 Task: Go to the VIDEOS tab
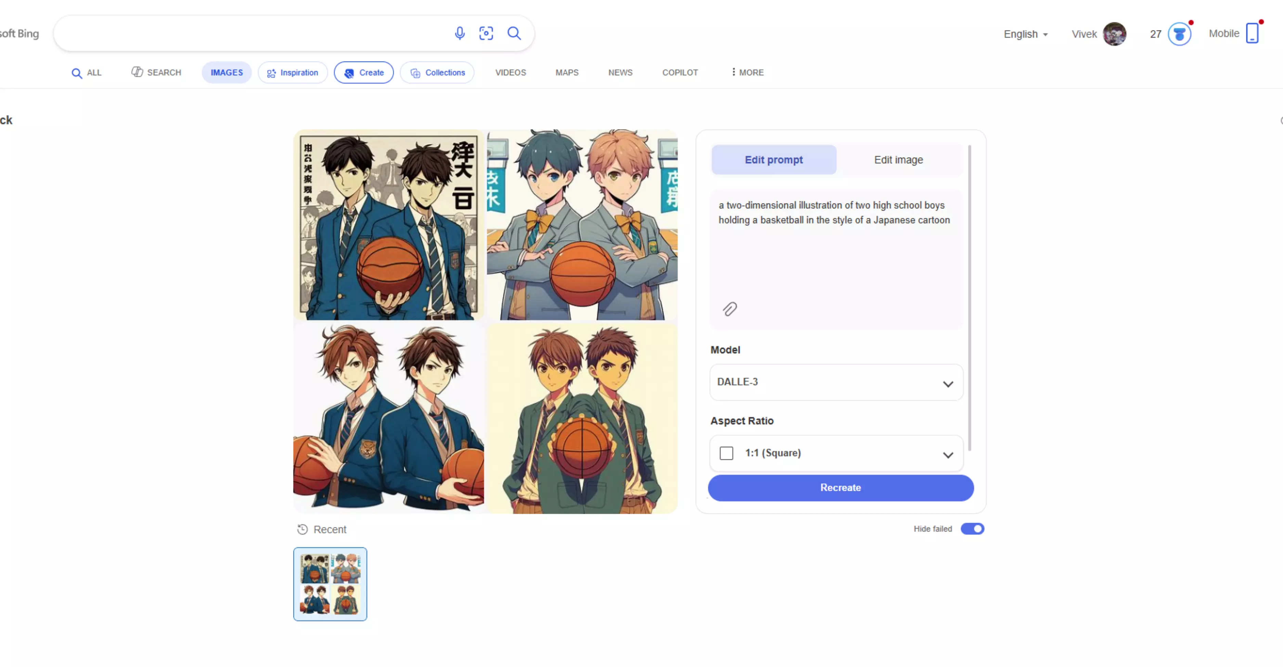click(x=510, y=72)
